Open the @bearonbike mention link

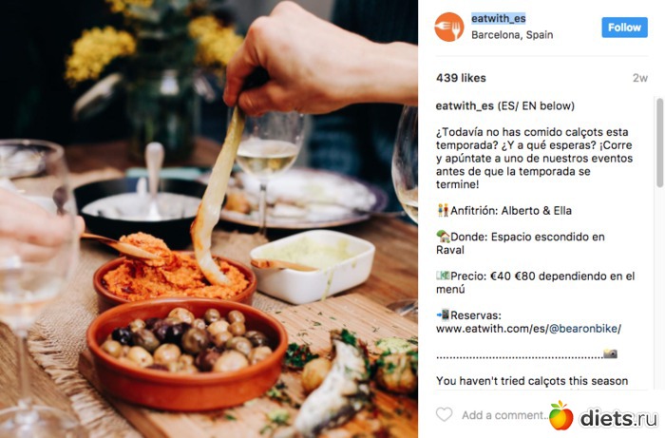click(583, 329)
